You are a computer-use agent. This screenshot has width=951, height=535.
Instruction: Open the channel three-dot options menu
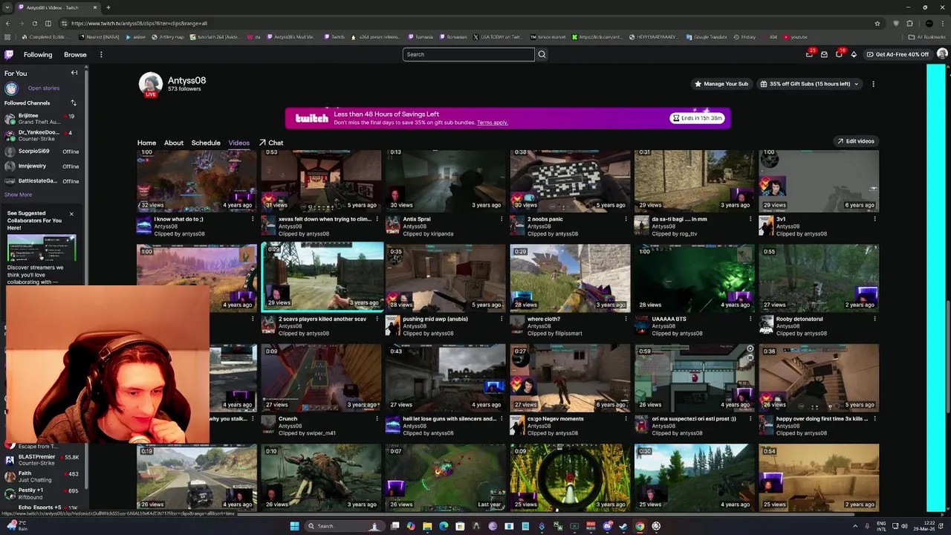tap(873, 84)
